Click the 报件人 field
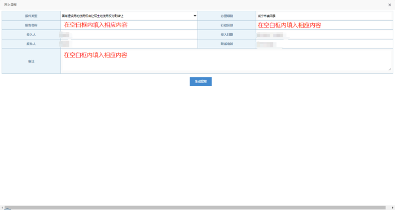395x210 pixels. click(x=129, y=44)
